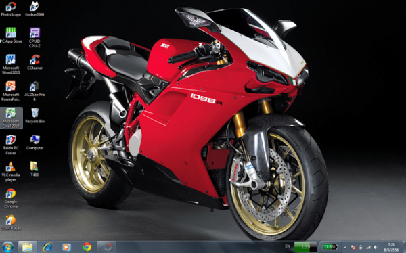
Task: Open Baidu PC Faster shortcut
Action: click(11, 145)
